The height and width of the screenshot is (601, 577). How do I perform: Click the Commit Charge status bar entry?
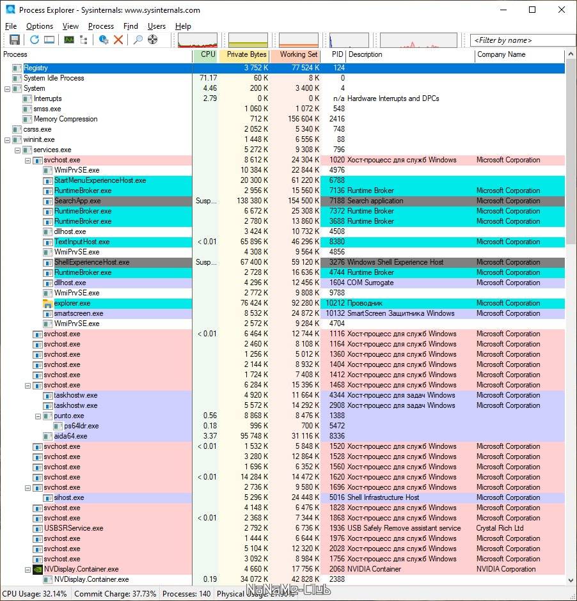(115, 594)
